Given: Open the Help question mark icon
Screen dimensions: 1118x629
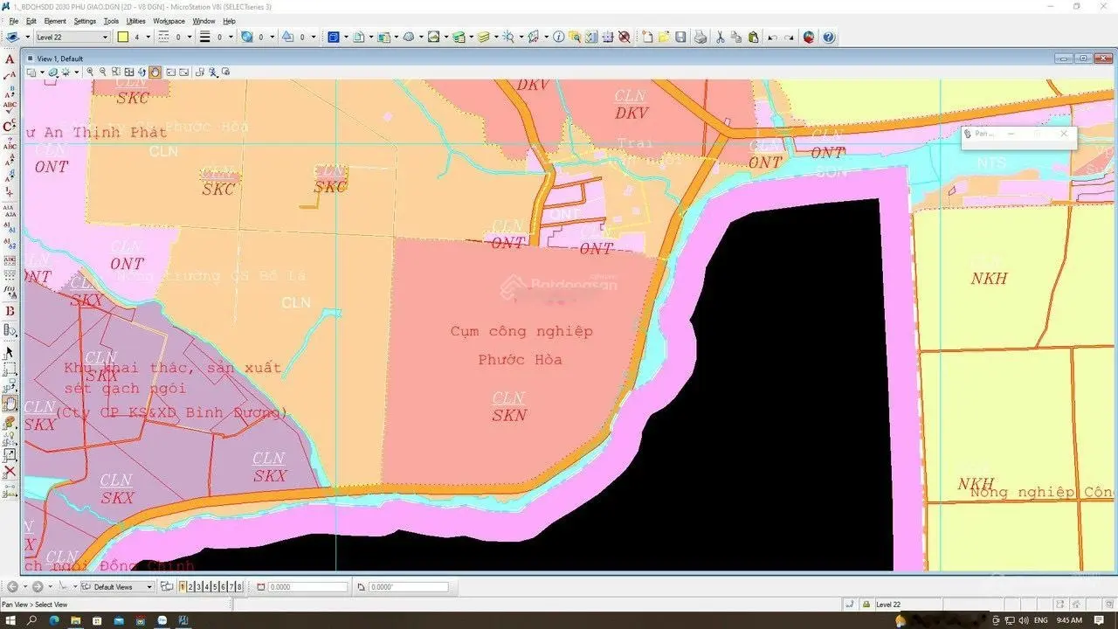Looking at the screenshot, I should 828,38.
